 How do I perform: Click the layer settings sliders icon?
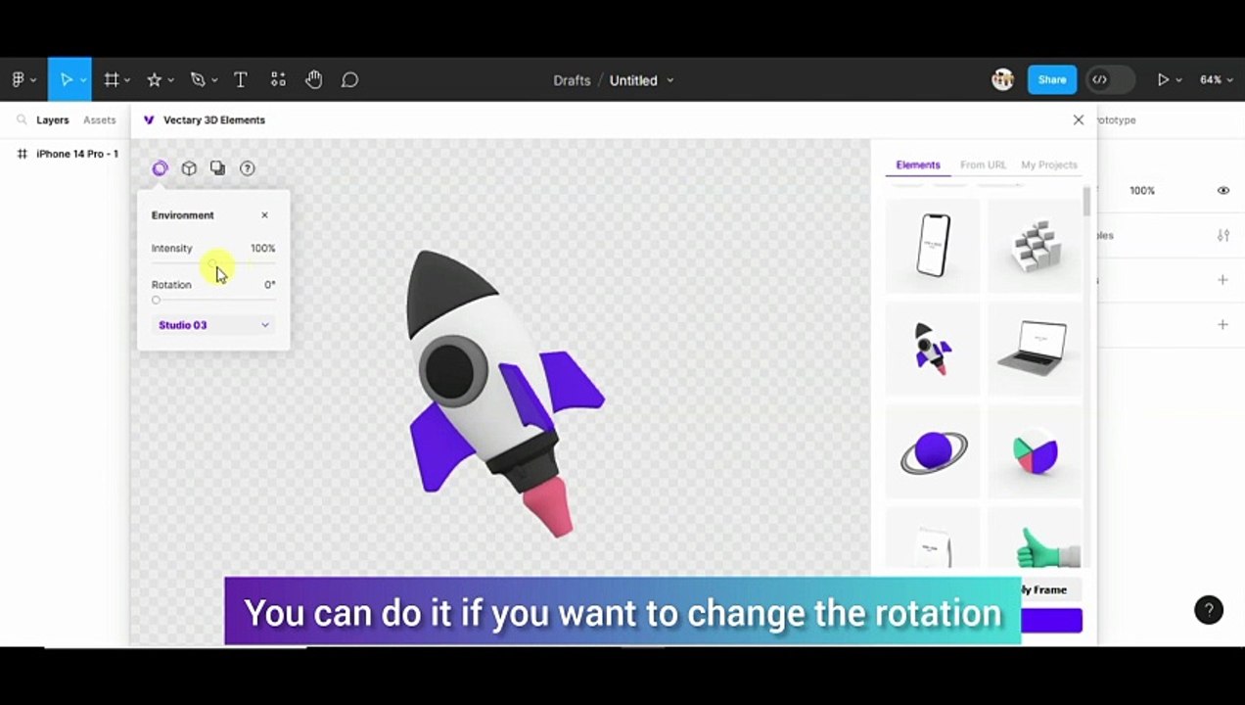pos(1222,235)
